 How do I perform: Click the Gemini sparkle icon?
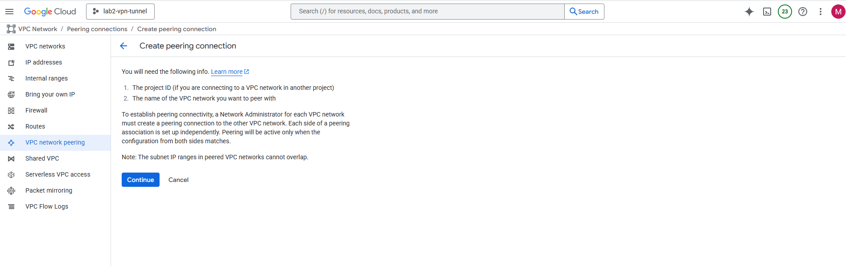tap(749, 12)
